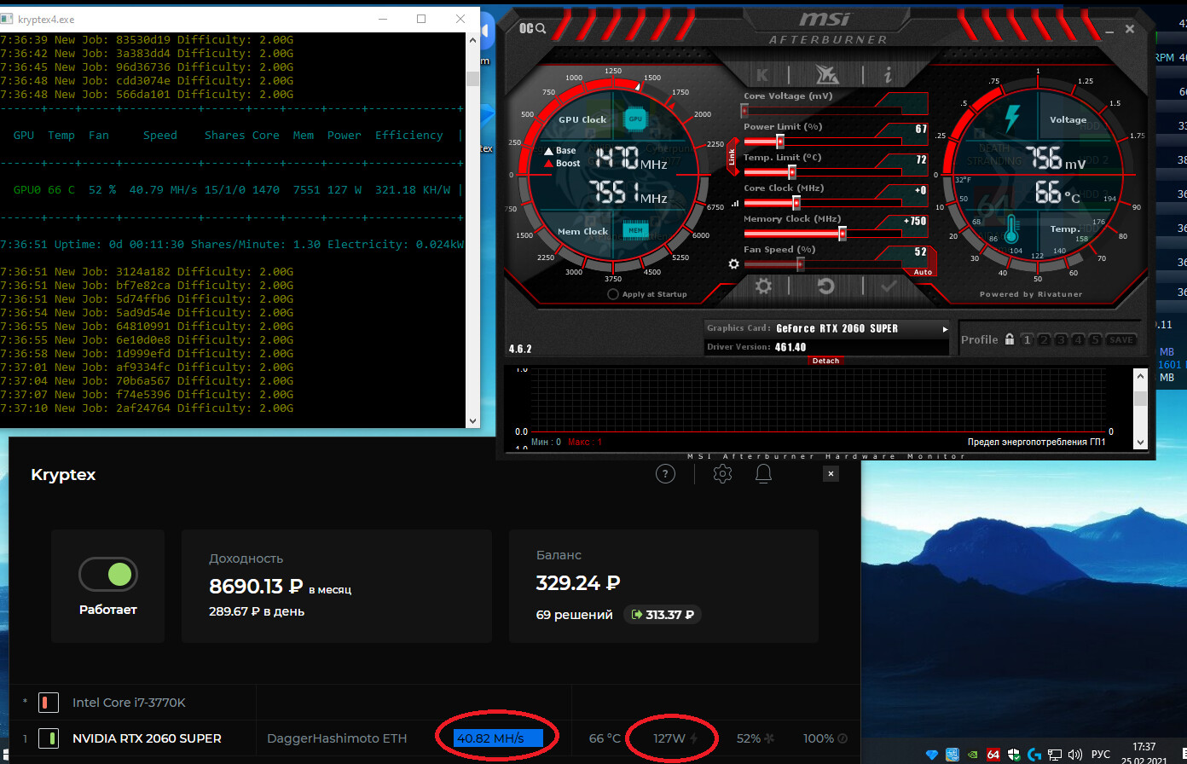Open Windows Security shield tray icon
This screenshot has height=764, width=1187.
tap(1014, 755)
